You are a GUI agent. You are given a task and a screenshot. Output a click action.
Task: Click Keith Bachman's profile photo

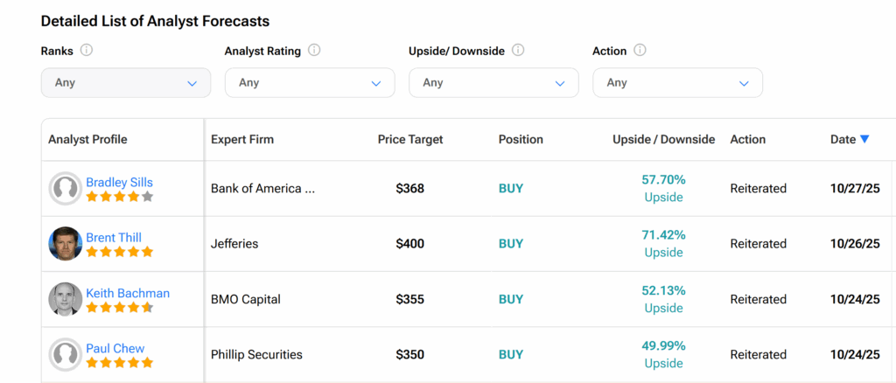65,299
